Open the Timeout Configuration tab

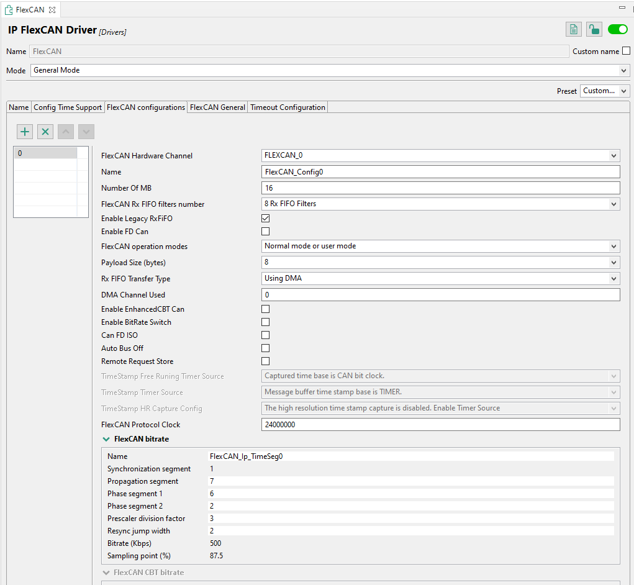click(x=288, y=107)
